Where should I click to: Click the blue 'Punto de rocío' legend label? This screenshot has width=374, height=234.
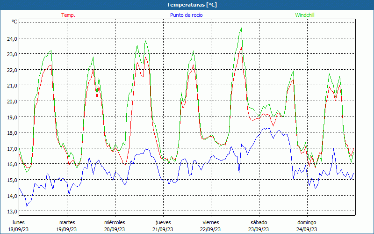[186, 15]
